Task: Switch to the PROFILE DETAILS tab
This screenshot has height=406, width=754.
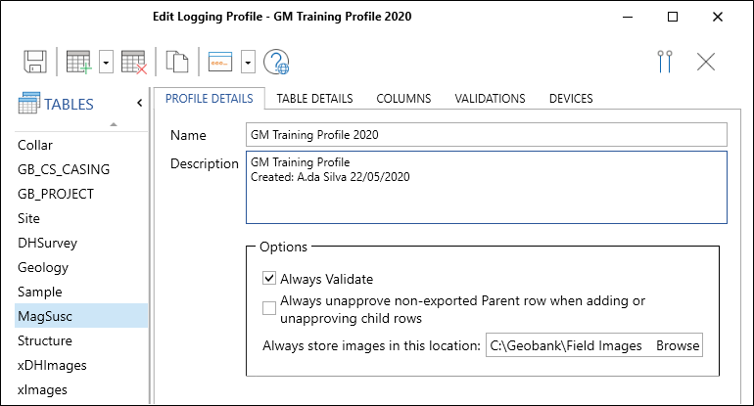Action: click(210, 99)
